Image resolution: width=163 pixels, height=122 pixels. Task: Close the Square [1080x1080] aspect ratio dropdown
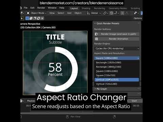click(117, 58)
